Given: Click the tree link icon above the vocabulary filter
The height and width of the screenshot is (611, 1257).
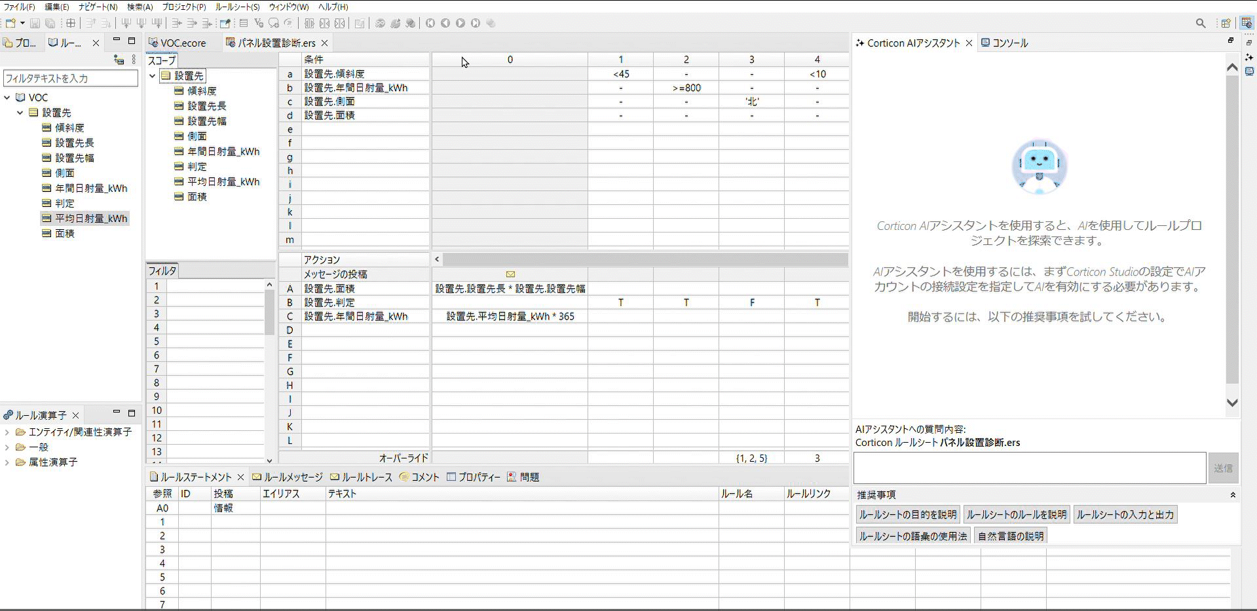Looking at the screenshot, I should click(x=119, y=60).
